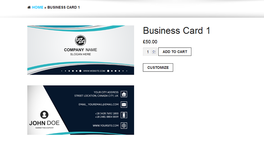
Task: Click the ADD TO CART button
Action: (x=175, y=52)
